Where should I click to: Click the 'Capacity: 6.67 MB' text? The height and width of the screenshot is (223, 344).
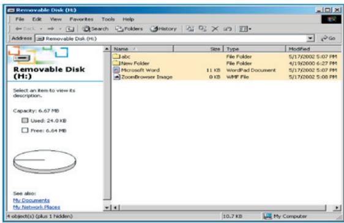tap(36, 111)
